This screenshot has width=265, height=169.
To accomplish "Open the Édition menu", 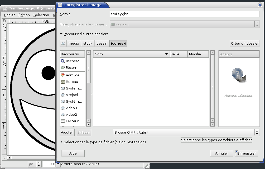I will click(x=24, y=15).
